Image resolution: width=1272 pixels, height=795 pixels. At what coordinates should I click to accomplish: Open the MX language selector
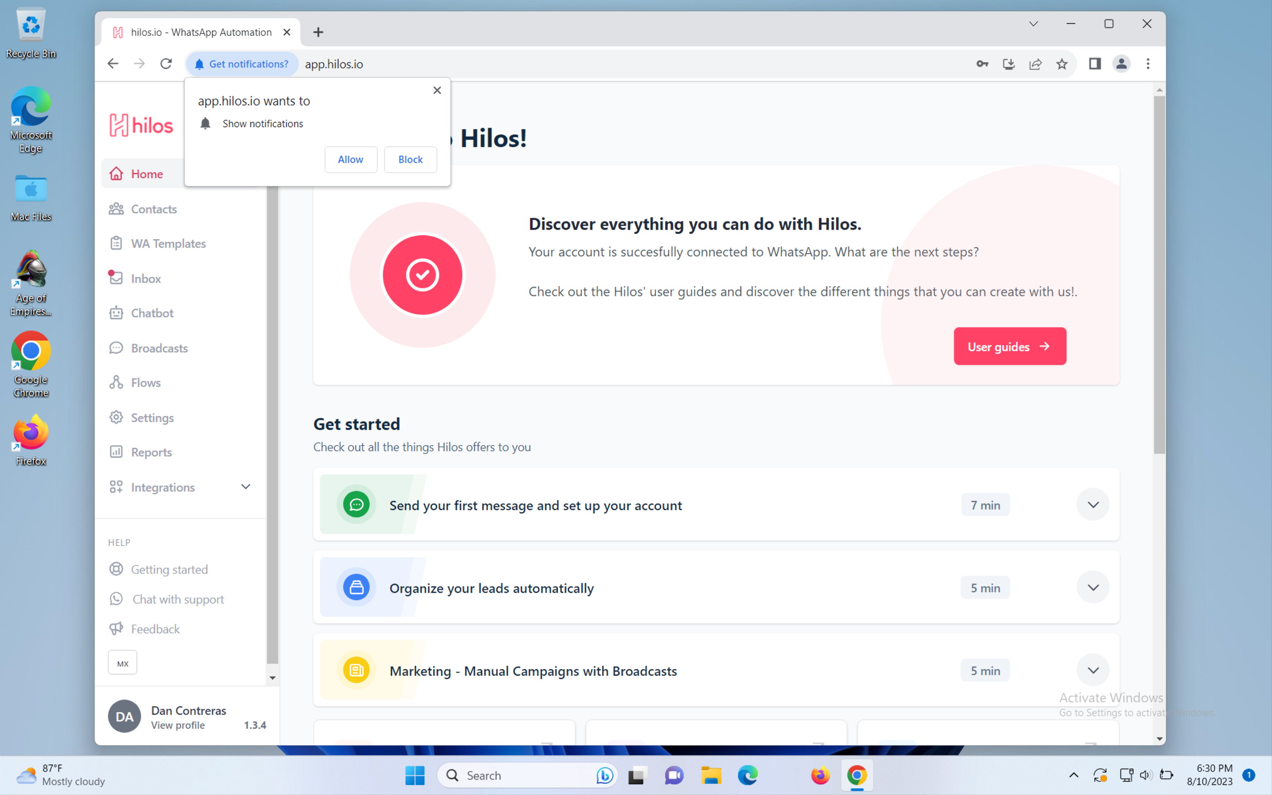[122, 662]
